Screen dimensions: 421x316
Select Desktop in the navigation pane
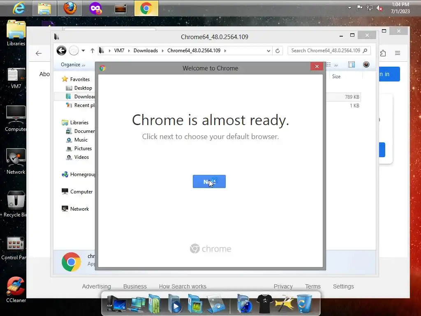83,88
